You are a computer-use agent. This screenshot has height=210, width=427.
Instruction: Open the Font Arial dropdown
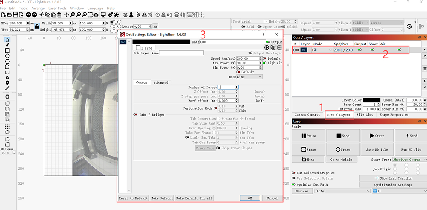pos(254,21)
